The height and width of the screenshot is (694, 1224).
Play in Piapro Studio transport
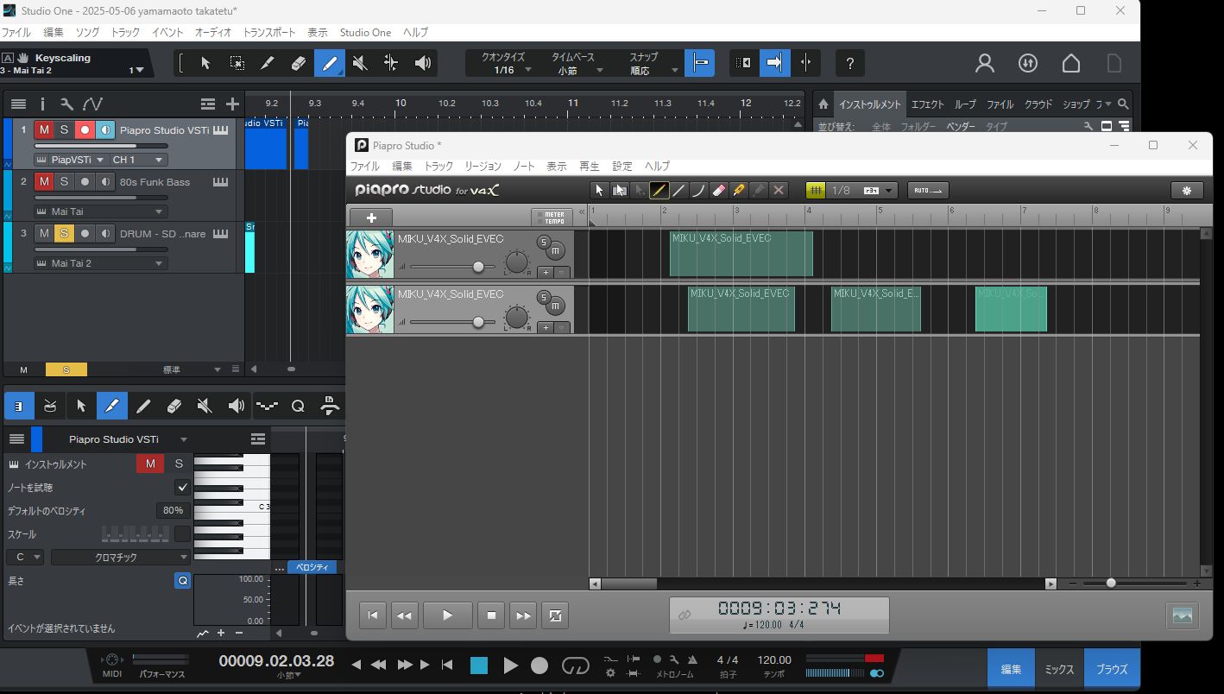tap(447, 615)
